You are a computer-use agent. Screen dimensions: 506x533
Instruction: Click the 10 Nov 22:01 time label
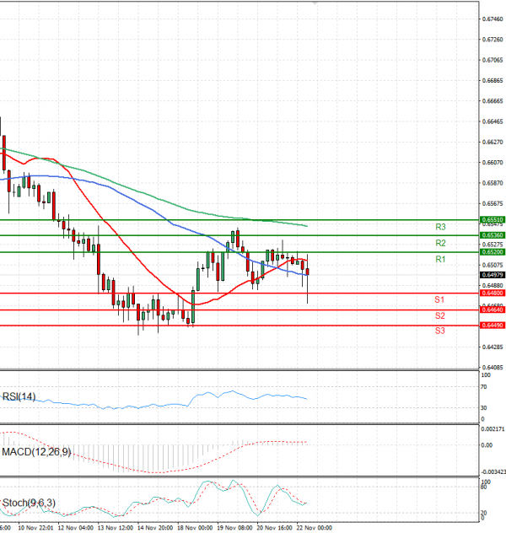pyautogui.click(x=35, y=528)
